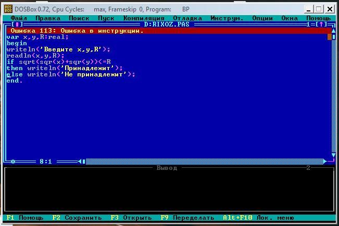Screen dimensions: 339x226
Task: Close the RIXOZ.PAS editor window box
Action: click(x=17, y=24)
